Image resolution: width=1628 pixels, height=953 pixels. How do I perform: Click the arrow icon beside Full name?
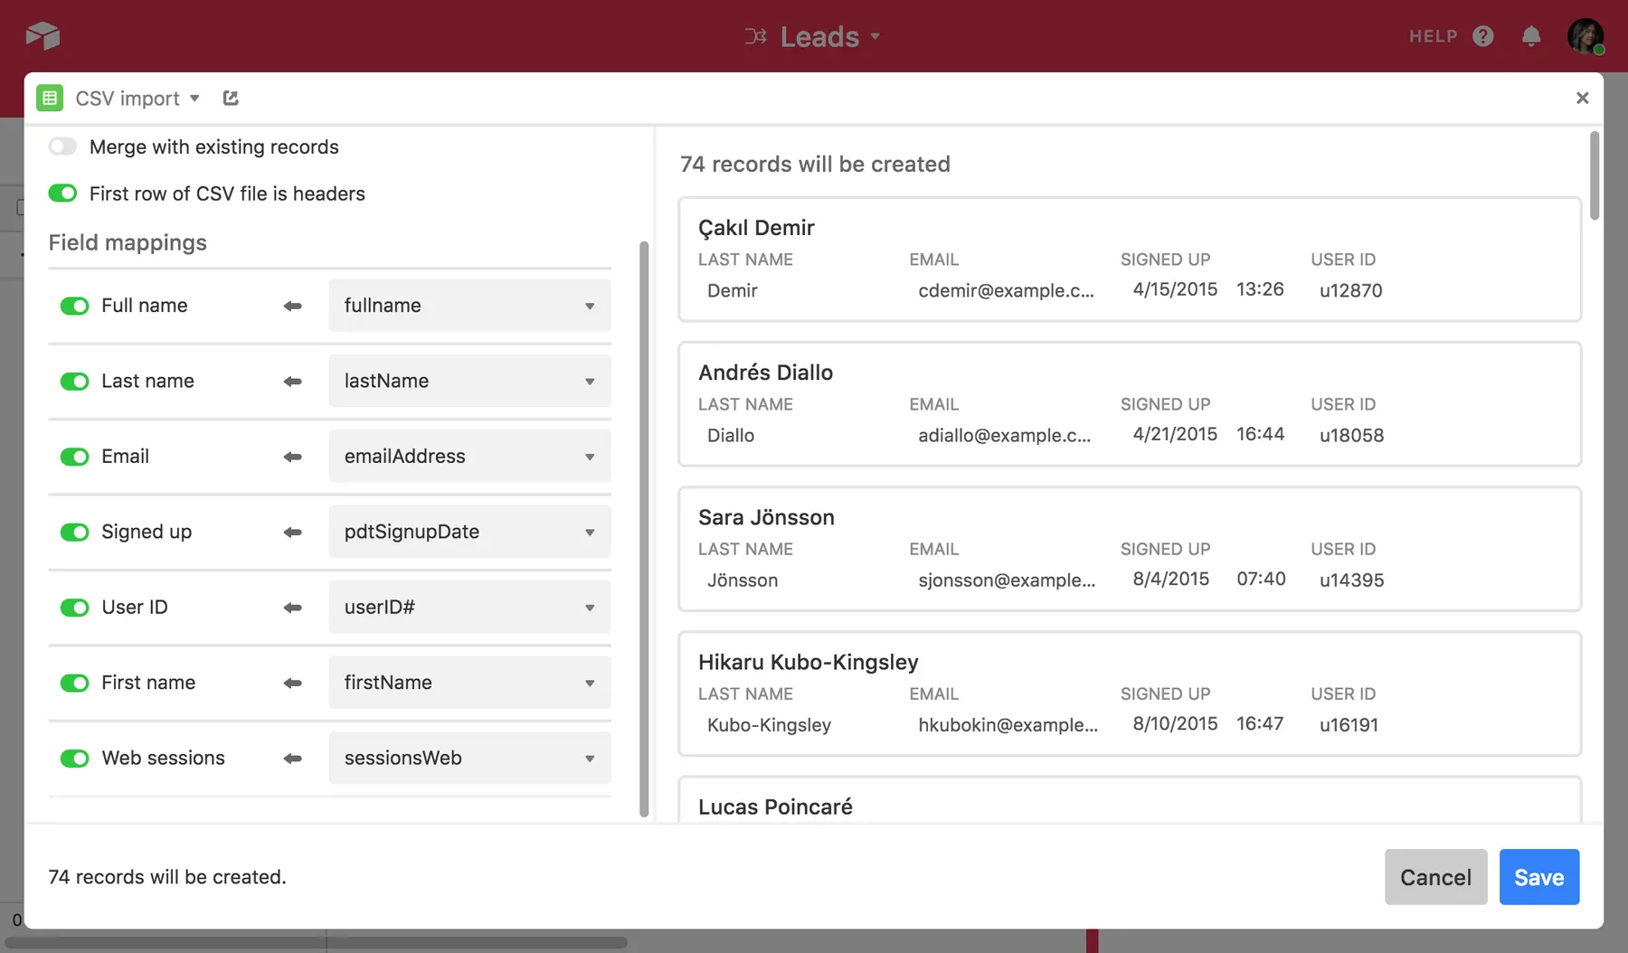click(x=292, y=307)
